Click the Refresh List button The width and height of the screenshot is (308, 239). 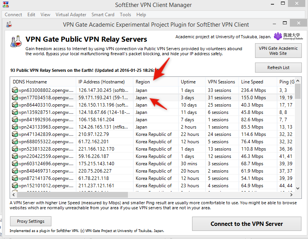[278, 68]
